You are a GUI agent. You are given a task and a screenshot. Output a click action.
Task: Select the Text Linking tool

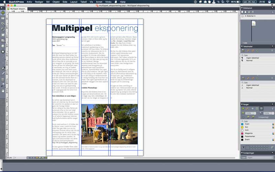(3, 24)
